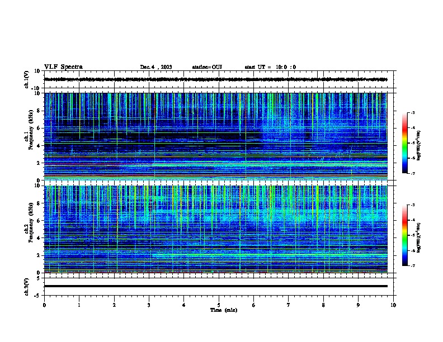
Task: Click the "Time (min)" axis label
Action: [x=224, y=310]
